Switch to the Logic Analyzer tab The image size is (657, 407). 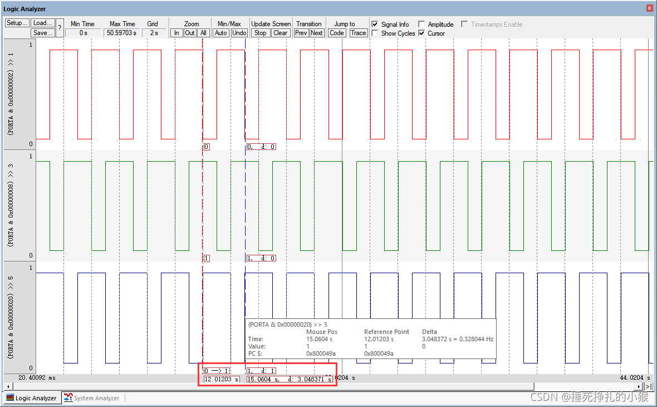31,398
